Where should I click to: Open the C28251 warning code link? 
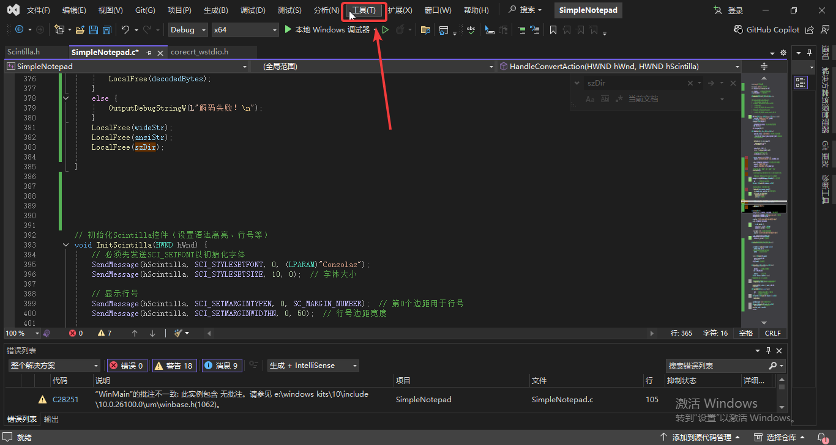[65, 399]
